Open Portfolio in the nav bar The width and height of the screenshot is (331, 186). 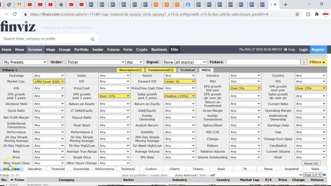tap(81, 50)
